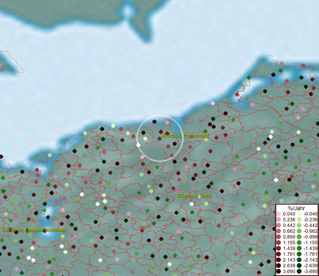Click the dark green swatch for -1.761
The width and height of the screenshot is (319, 276).
pos(299,254)
